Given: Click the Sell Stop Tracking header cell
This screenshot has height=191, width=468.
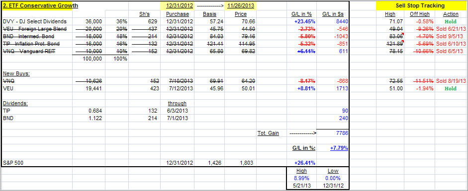Looking at the screenshot, I should click(420, 5).
